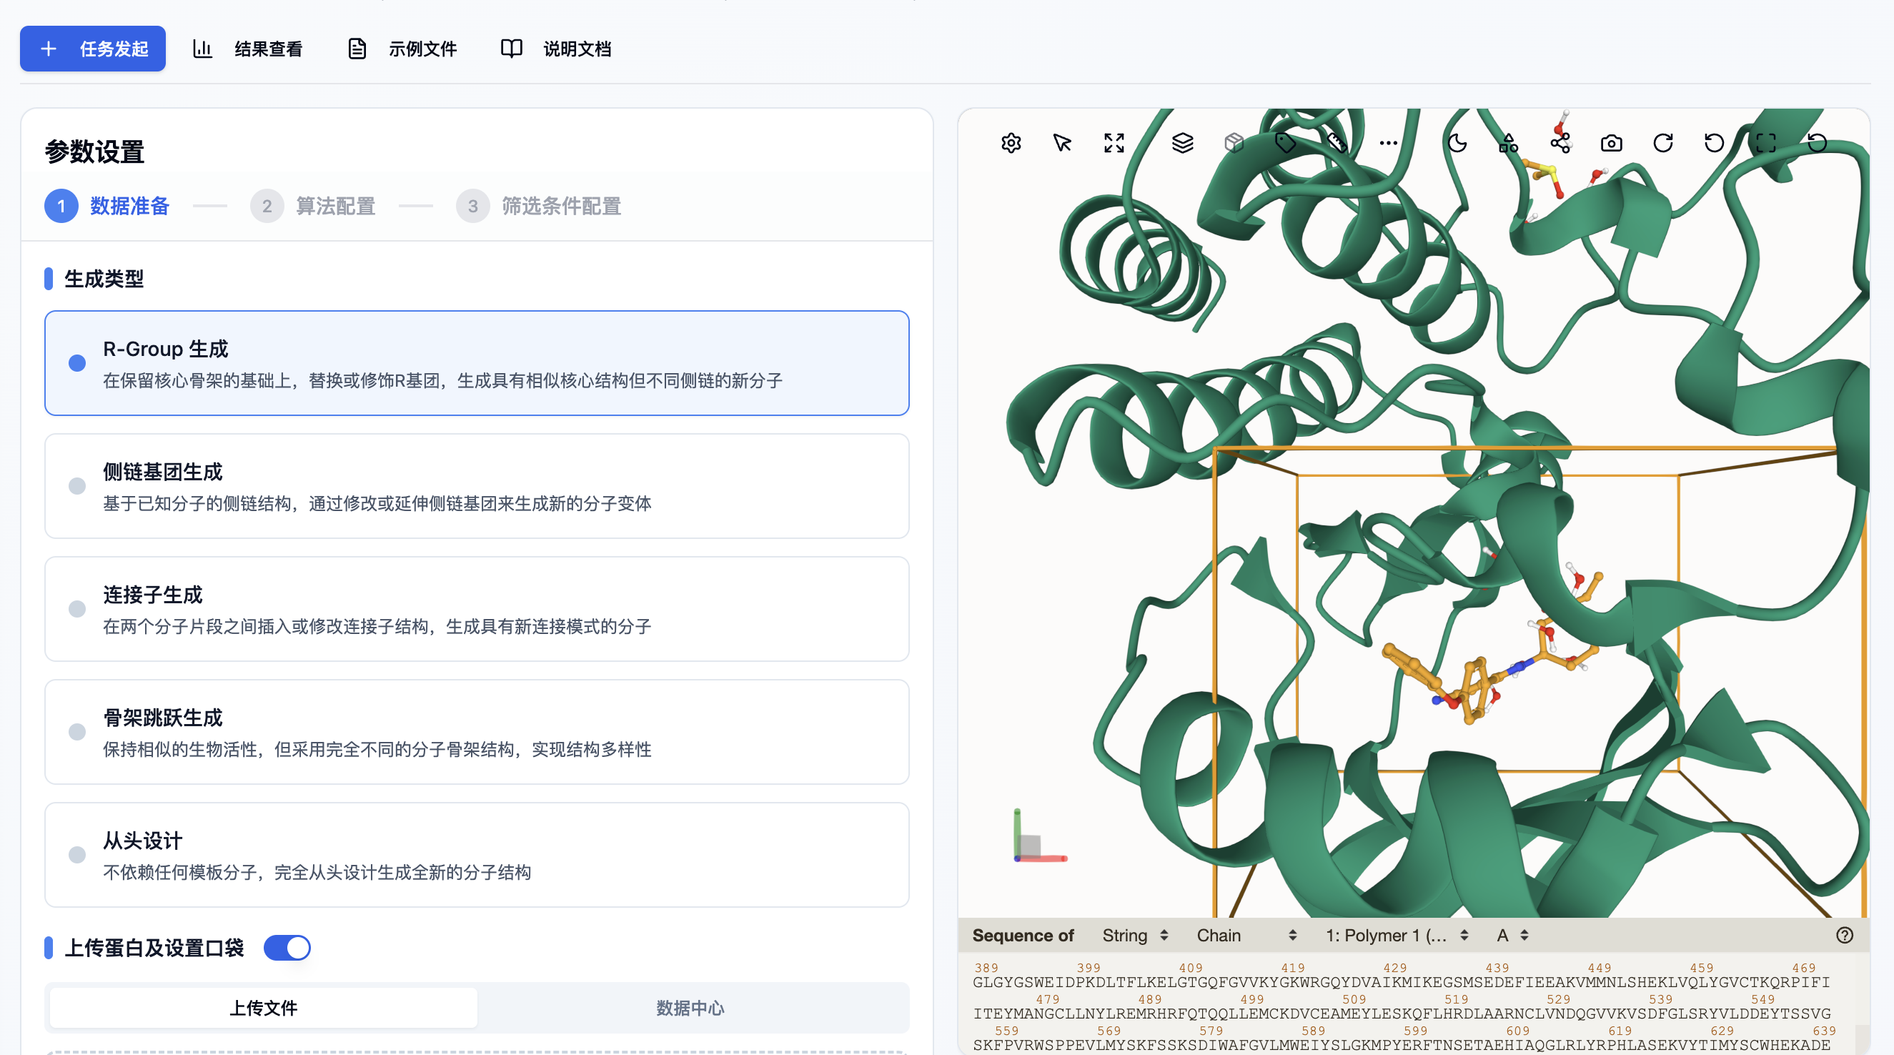Viewport: 1894px width, 1055px height.
Task: Switch to the 数据中心 tab
Action: 689,1008
